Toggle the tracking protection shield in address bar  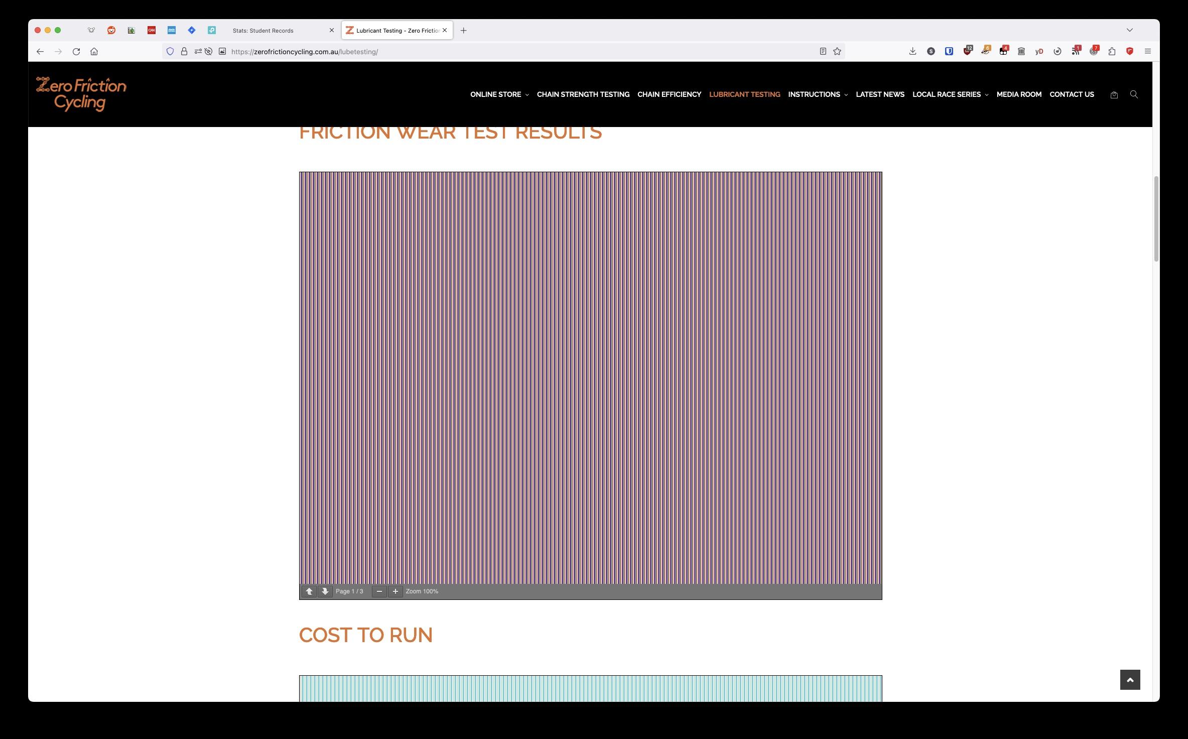coord(170,51)
